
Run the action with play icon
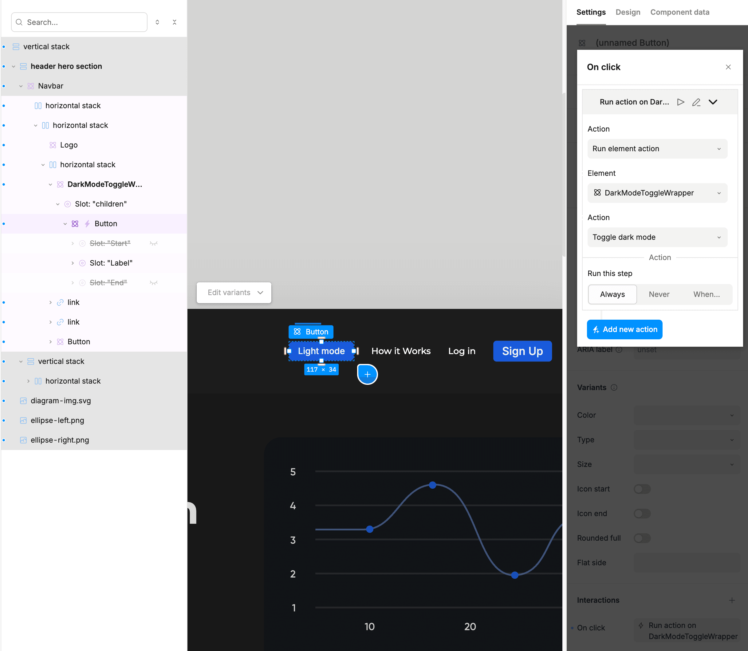(680, 102)
